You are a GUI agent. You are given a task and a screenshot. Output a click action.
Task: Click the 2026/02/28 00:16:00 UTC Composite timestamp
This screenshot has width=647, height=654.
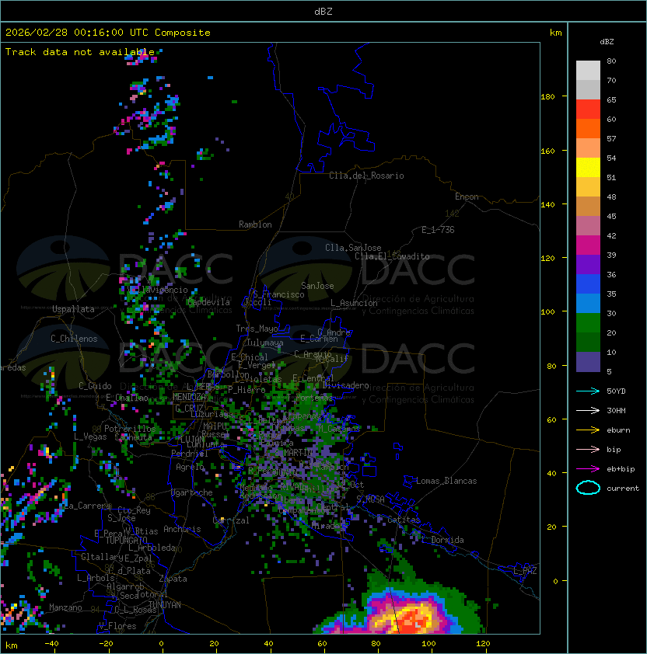(x=108, y=33)
